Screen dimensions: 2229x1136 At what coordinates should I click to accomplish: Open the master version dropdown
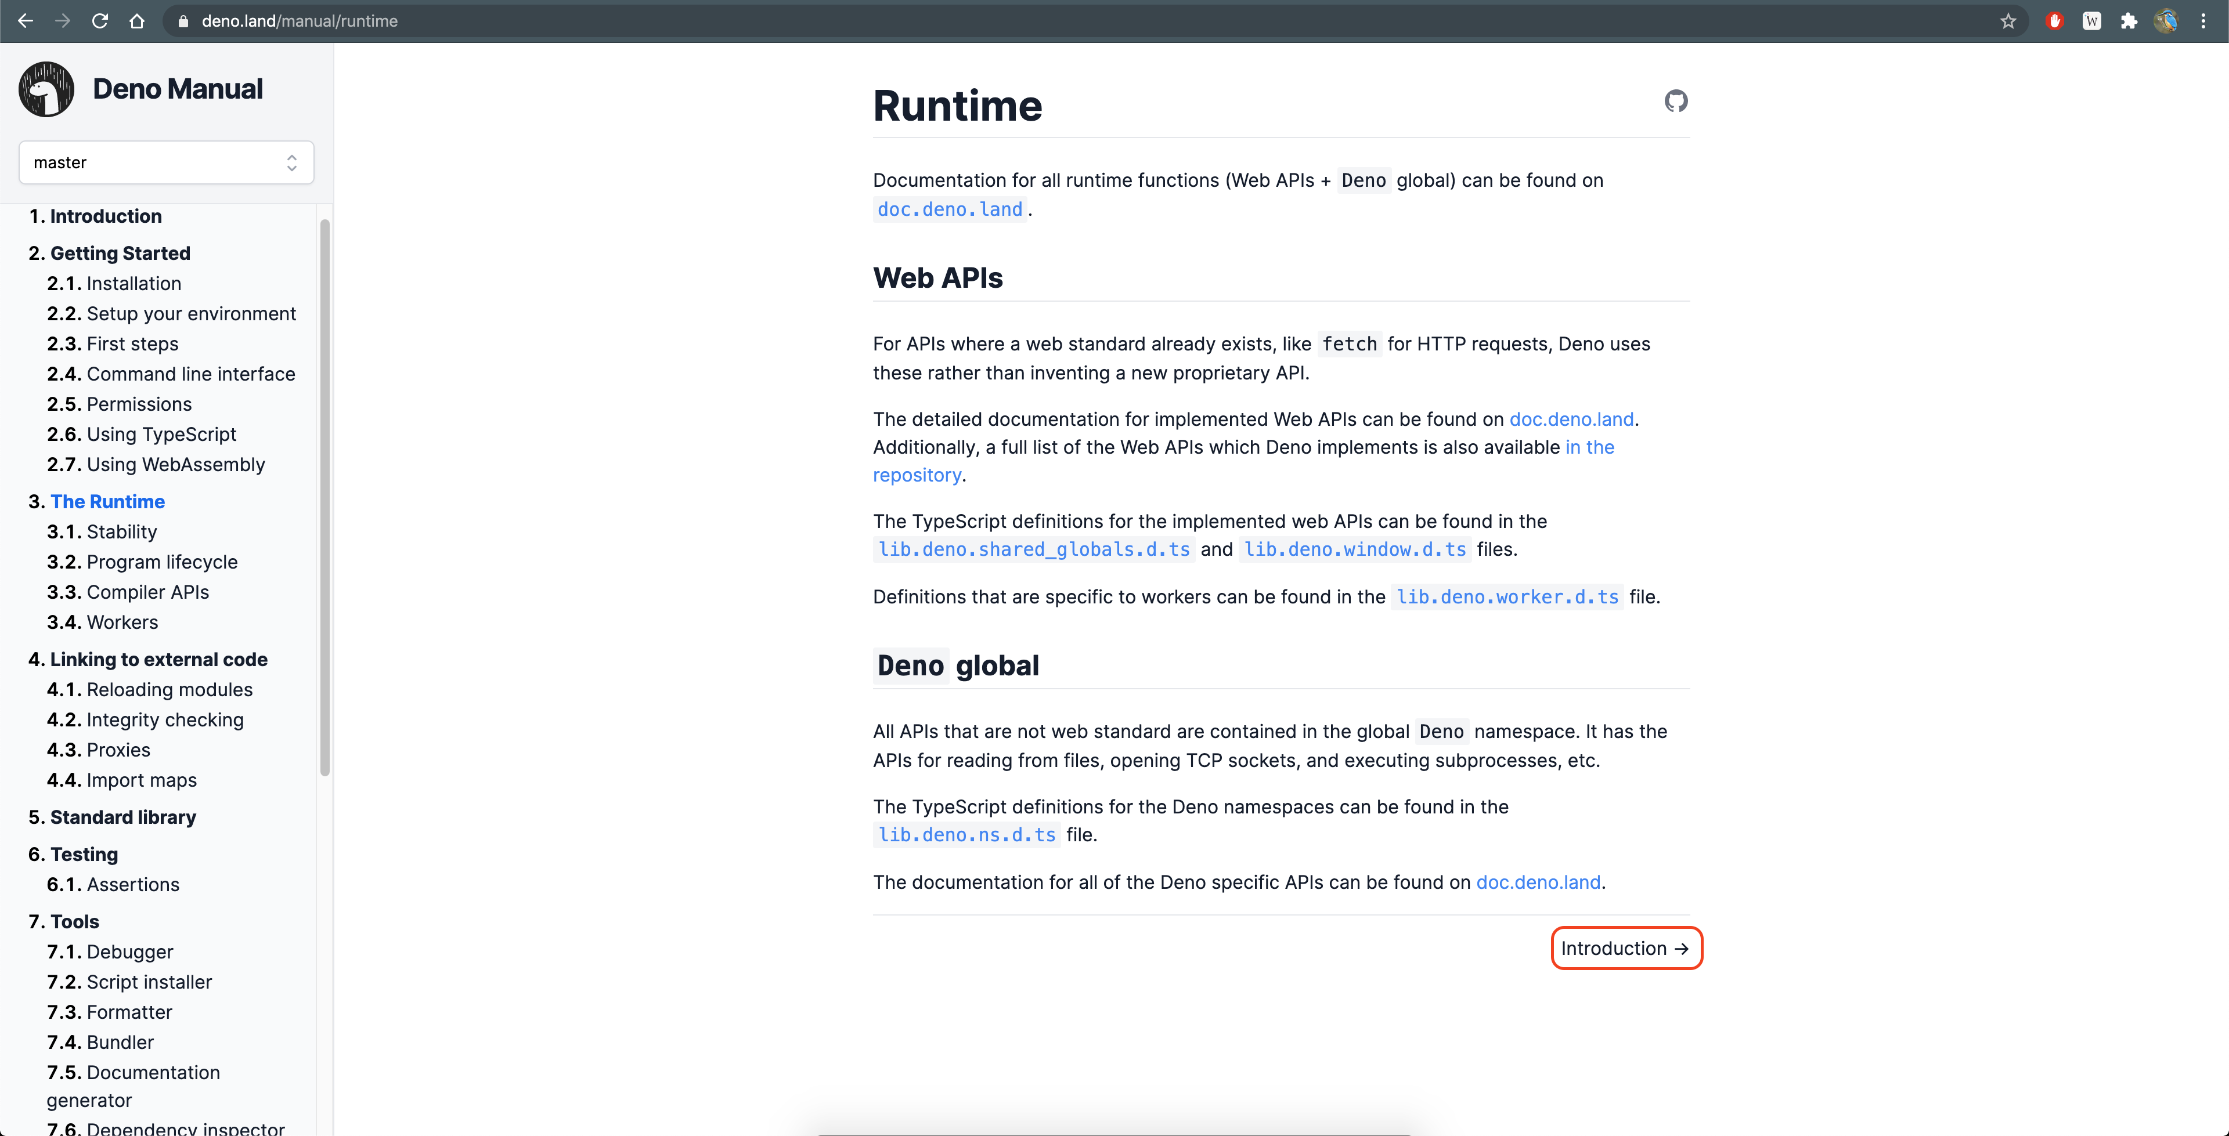point(166,162)
